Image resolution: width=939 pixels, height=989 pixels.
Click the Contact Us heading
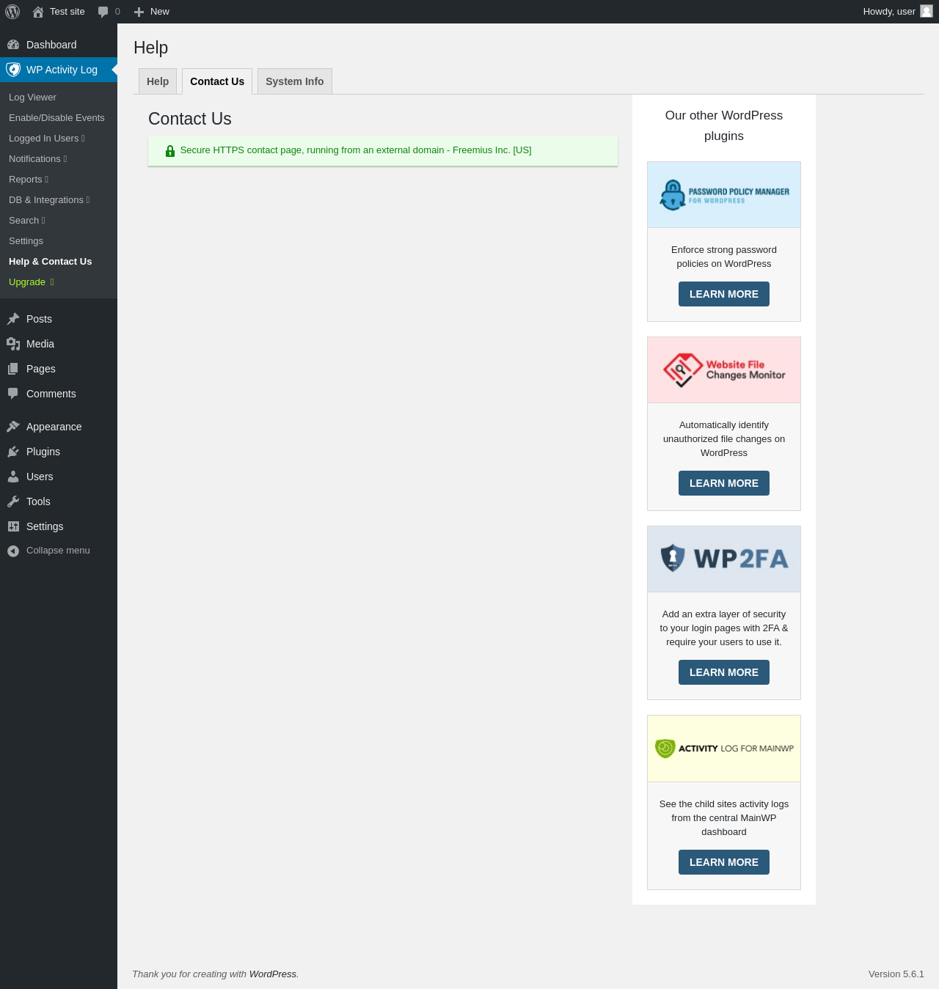point(190,119)
